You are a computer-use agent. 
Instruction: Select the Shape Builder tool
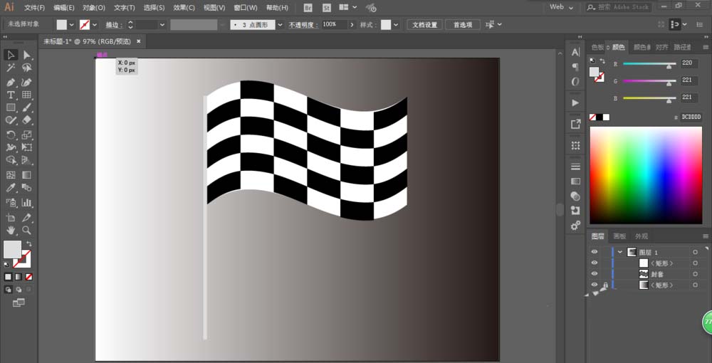coord(11,160)
